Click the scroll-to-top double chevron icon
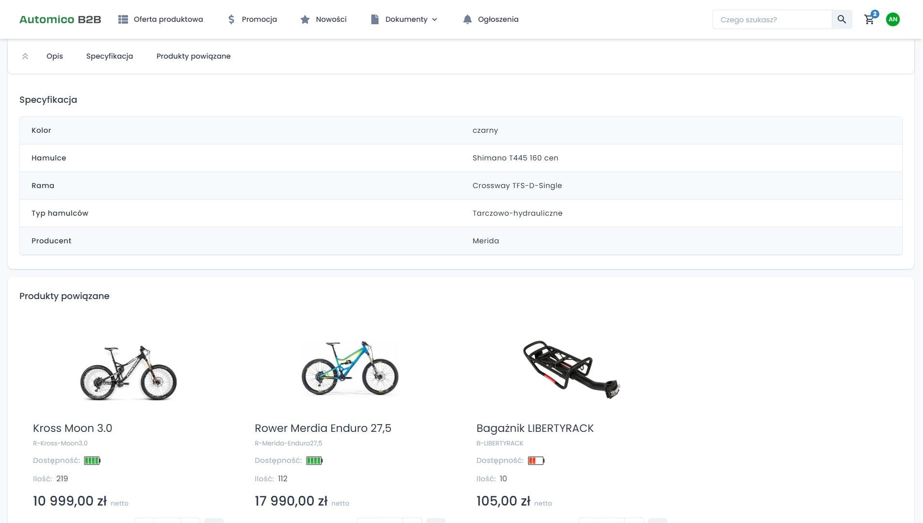The height and width of the screenshot is (523, 923). pyautogui.click(x=25, y=56)
